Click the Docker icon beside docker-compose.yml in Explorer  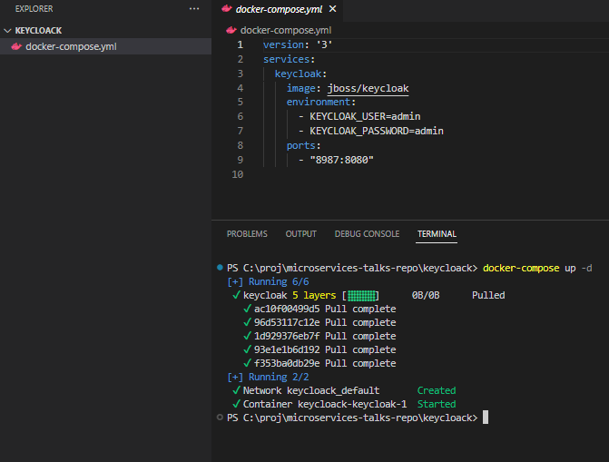point(16,46)
